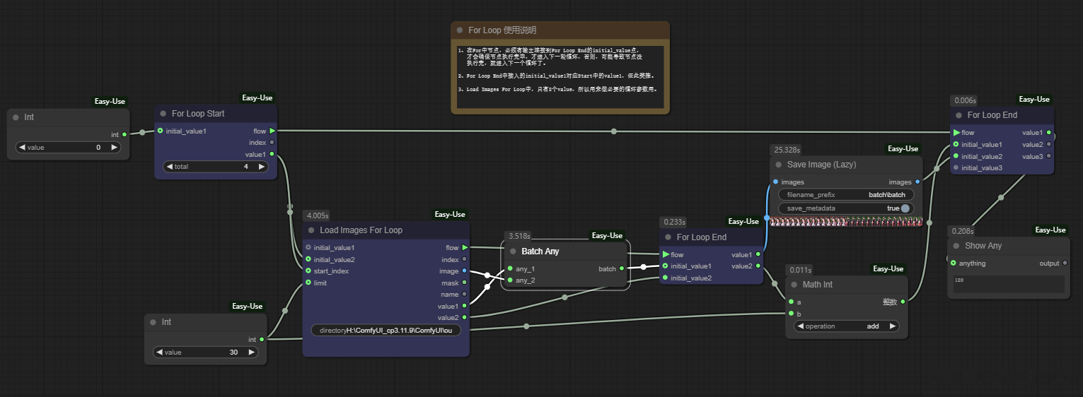Increase the total value with right arrow

[261, 167]
